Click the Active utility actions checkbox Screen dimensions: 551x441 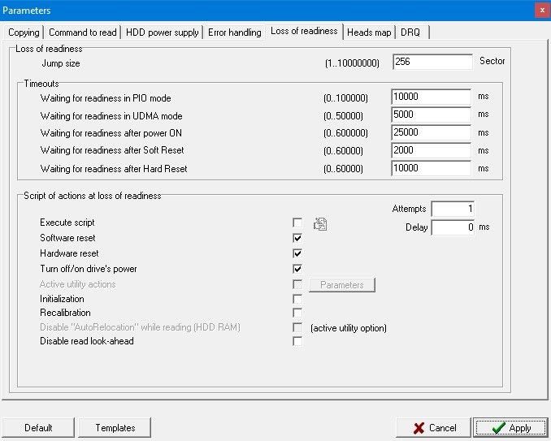(297, 284)
